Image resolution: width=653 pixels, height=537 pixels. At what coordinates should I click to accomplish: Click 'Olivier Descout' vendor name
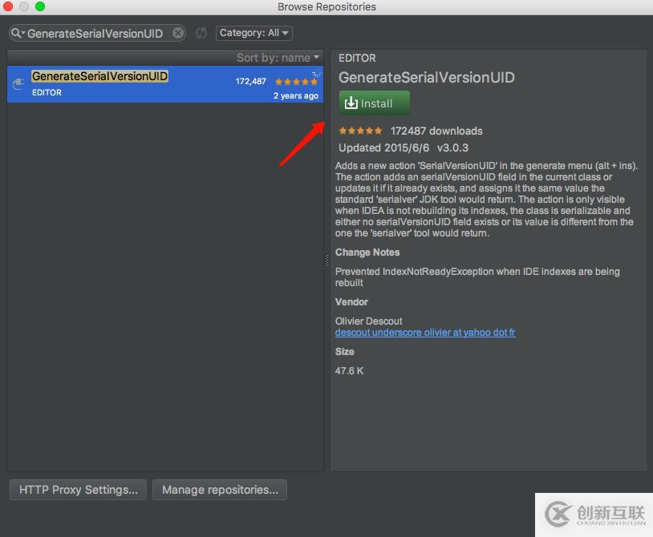pyautogui.click(x=368, y=321)
